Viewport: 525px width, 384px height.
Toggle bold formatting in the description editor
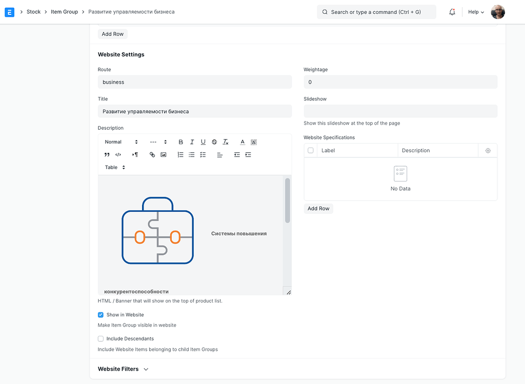tap(180, 142)
